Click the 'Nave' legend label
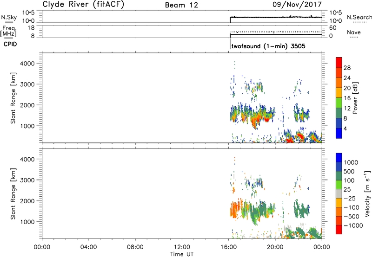Image resolution: width=372 pixels, height=257 pixels. pos(354,32)
